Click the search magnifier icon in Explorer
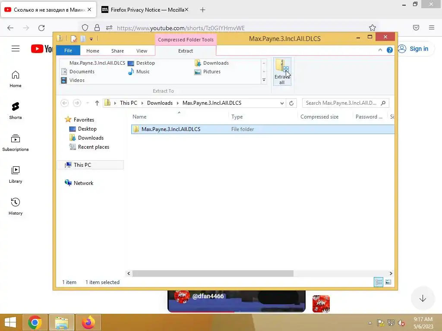 coord(383,103)
